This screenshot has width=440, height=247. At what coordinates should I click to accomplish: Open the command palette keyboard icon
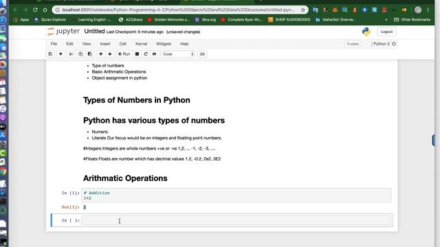(x=202, y=54)
